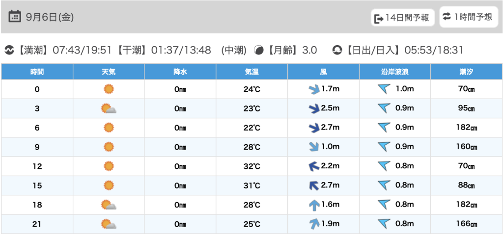Click the tide wave icon before 満潮

pos(9,50)
